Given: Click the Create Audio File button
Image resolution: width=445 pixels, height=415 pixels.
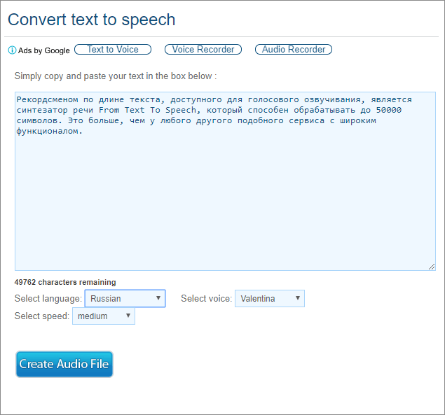Looking at the screenshot, I should pyautogui.click(x=64, y=364).
